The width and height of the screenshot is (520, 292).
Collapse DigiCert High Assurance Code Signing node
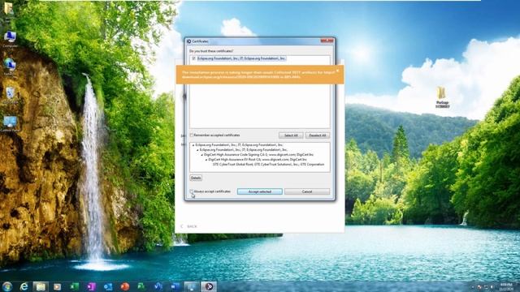coord(202,155)
